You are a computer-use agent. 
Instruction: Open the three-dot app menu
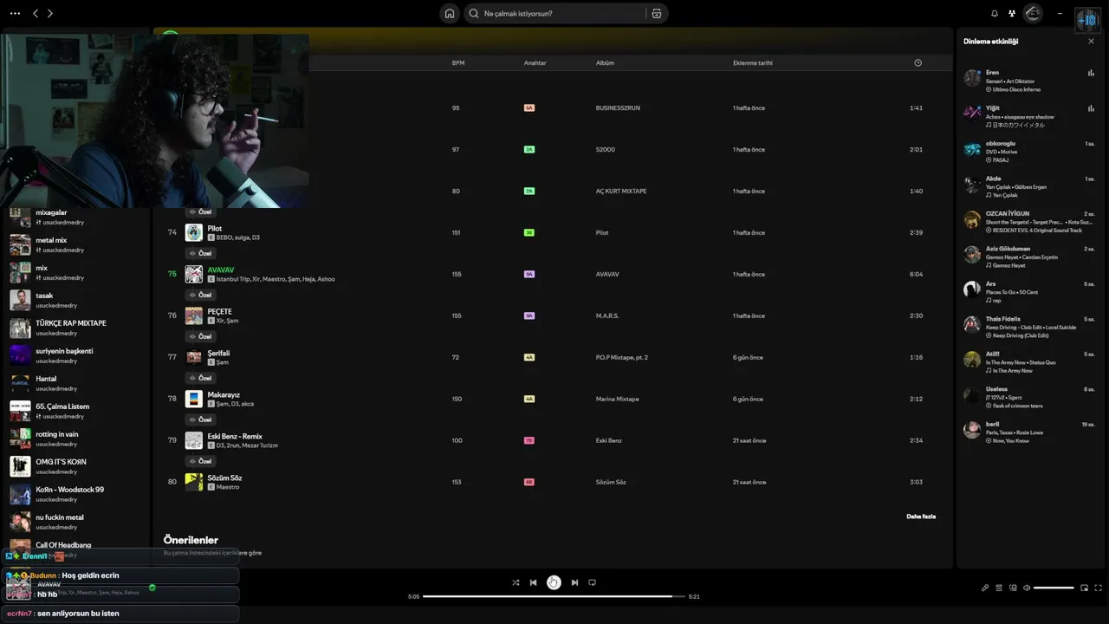pyautogui.click(x=14, y=14)
